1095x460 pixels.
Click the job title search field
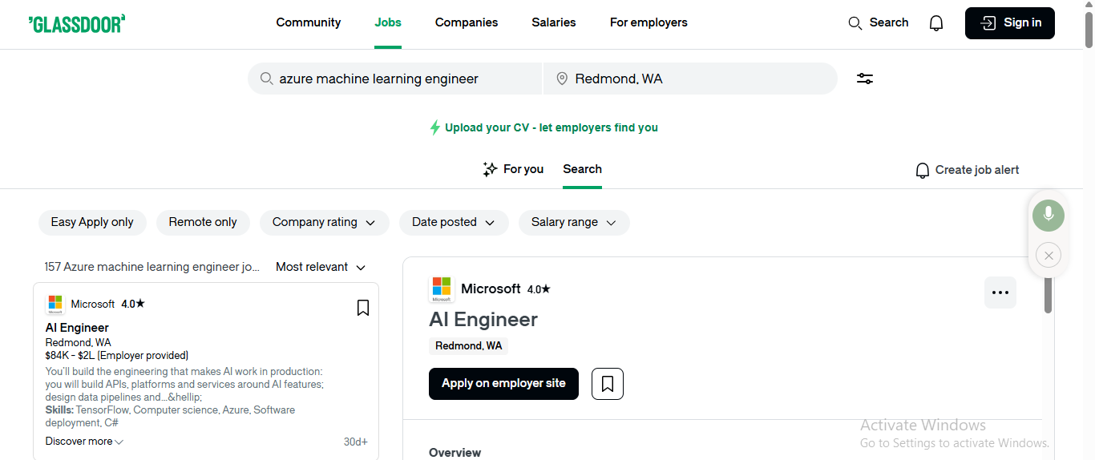tap(395, 79)
